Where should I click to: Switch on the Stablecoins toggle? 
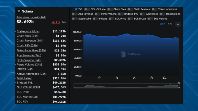[x=75, y=19]
